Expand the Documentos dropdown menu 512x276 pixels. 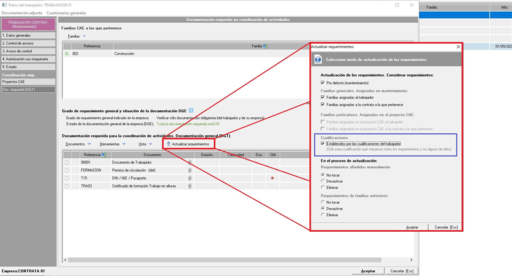coord(78,144)
